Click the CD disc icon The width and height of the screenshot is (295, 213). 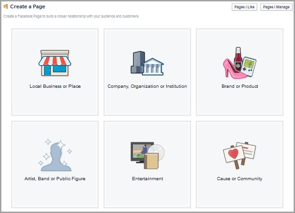click(157, 152)
